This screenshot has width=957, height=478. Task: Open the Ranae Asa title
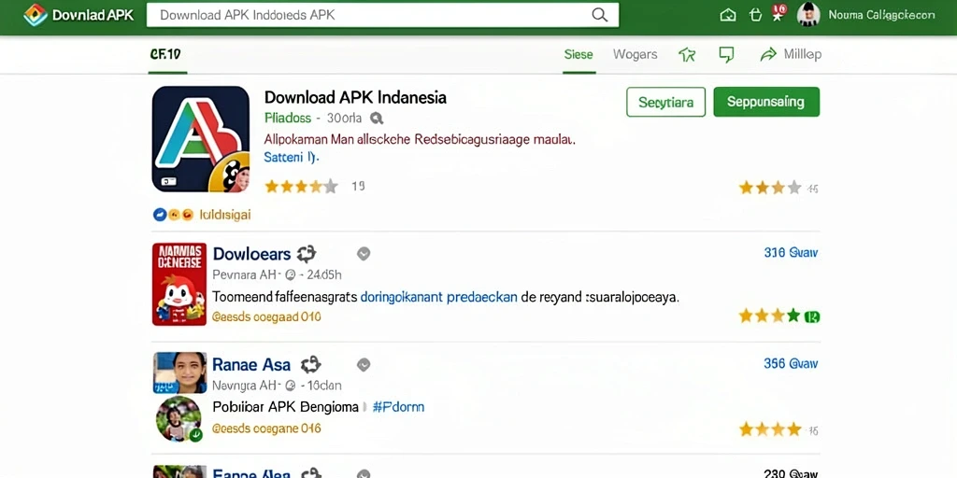click(251, 365)
